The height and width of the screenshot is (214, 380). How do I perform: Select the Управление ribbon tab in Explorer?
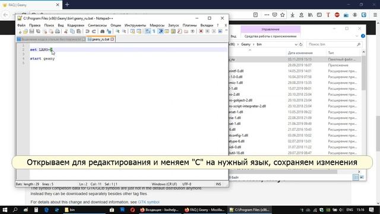click(271, 29)
